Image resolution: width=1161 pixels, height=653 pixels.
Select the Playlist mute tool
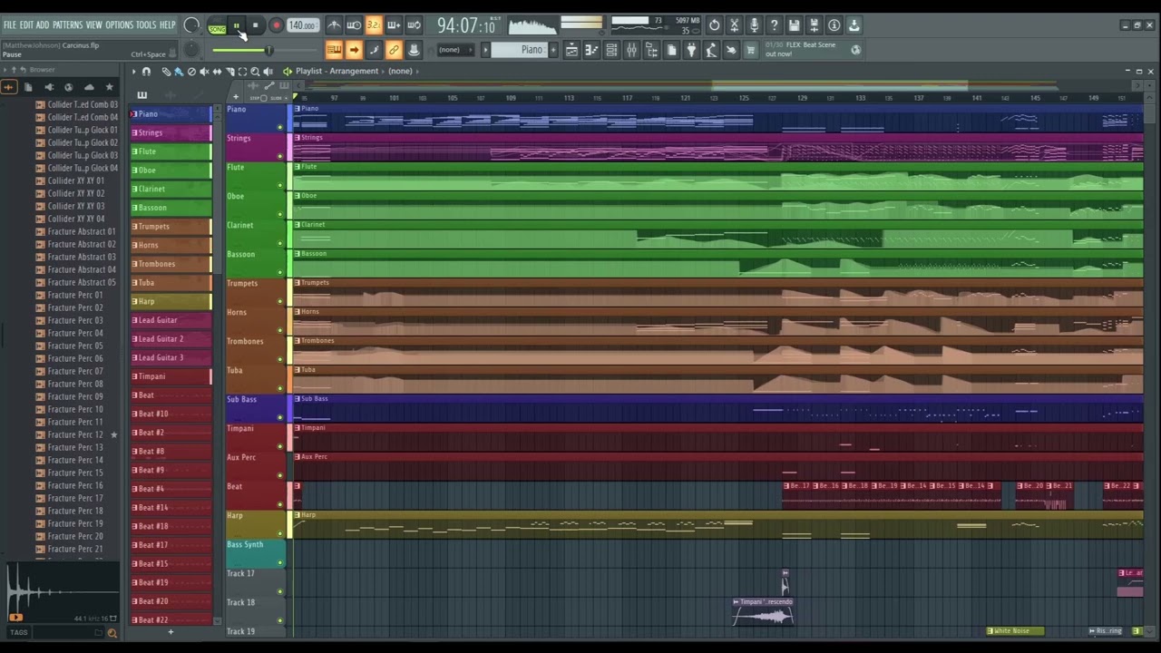204,72
